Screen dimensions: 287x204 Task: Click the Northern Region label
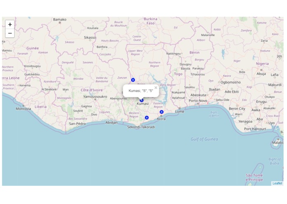click(154, 64)
